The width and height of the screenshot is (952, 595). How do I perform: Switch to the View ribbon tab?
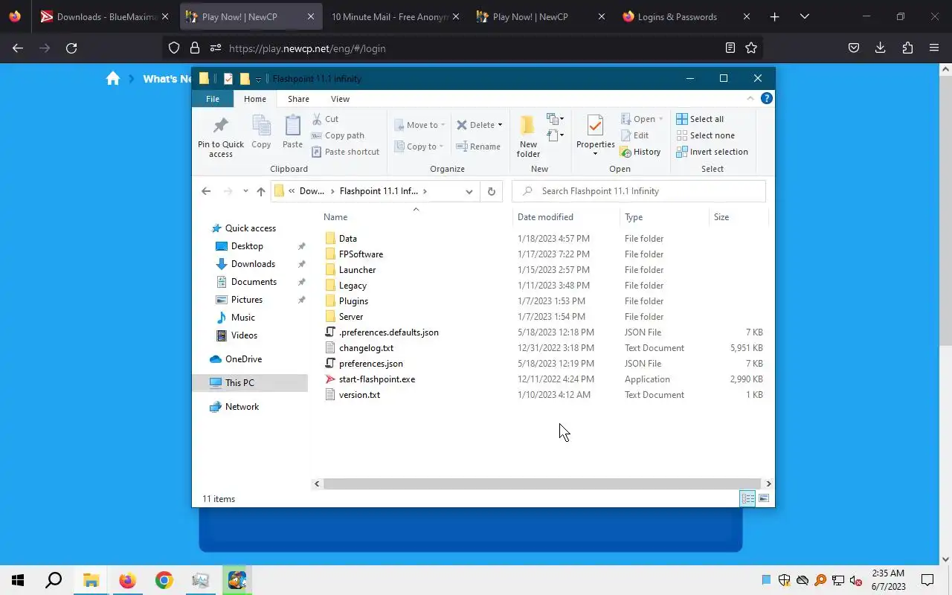pyautogui.click(x=340, y=99)
